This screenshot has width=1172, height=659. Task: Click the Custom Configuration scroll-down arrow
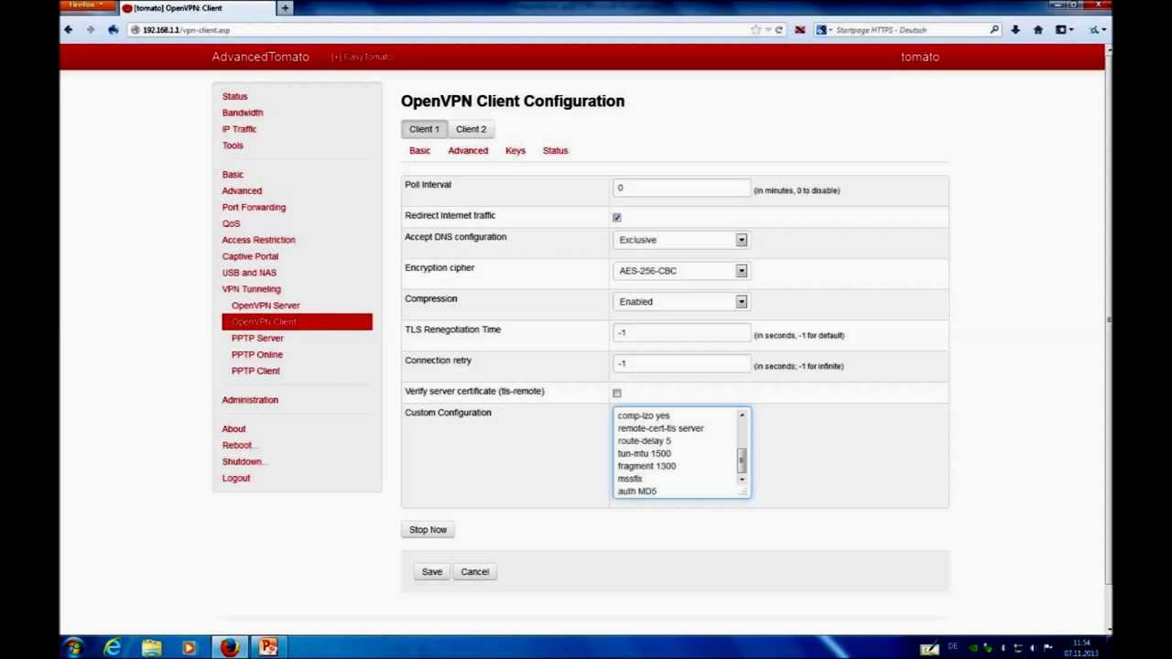(743, 479)
